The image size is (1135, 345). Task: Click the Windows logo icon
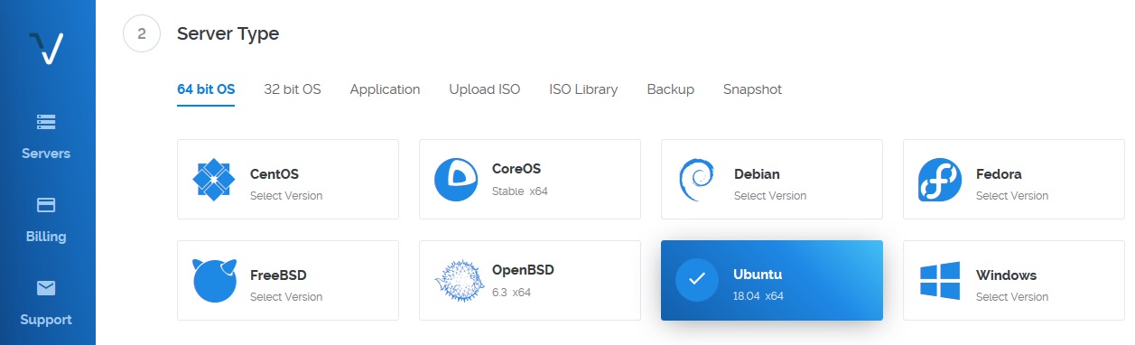940,280
